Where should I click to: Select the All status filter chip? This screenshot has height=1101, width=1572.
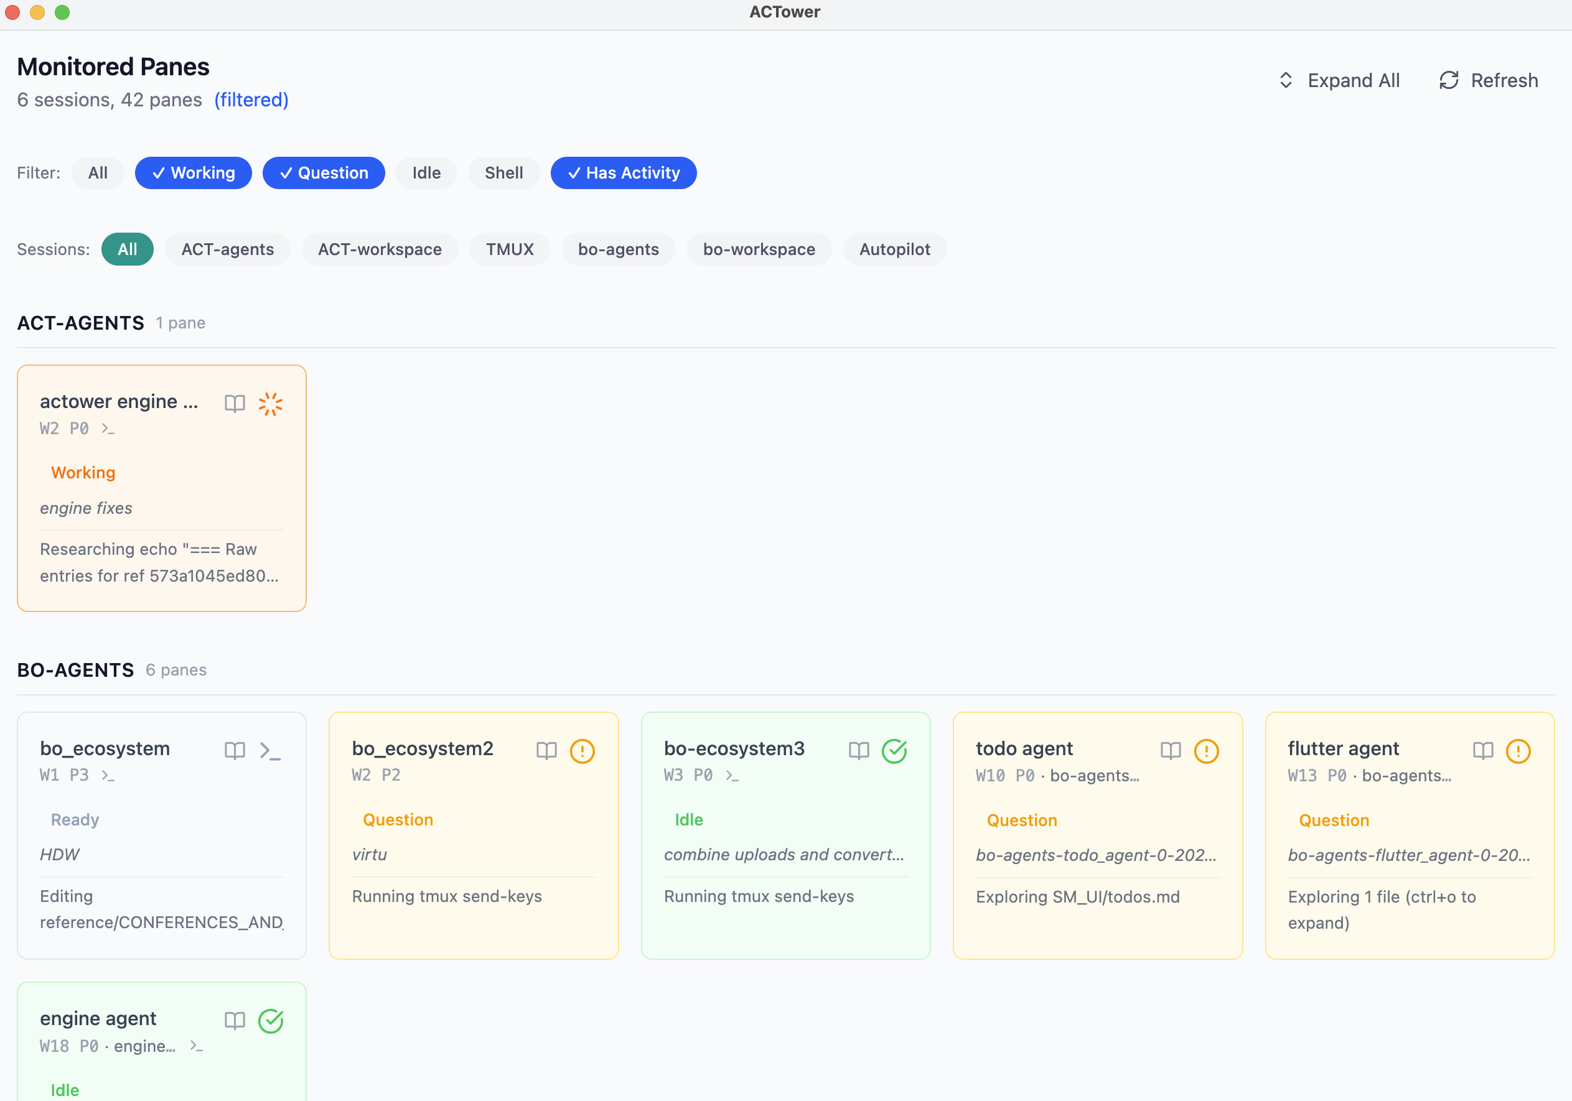[x=98, y=173]
